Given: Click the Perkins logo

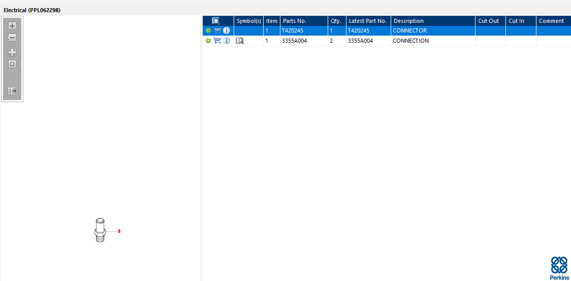Looking at the screenshot, I should tap(559, 267).
